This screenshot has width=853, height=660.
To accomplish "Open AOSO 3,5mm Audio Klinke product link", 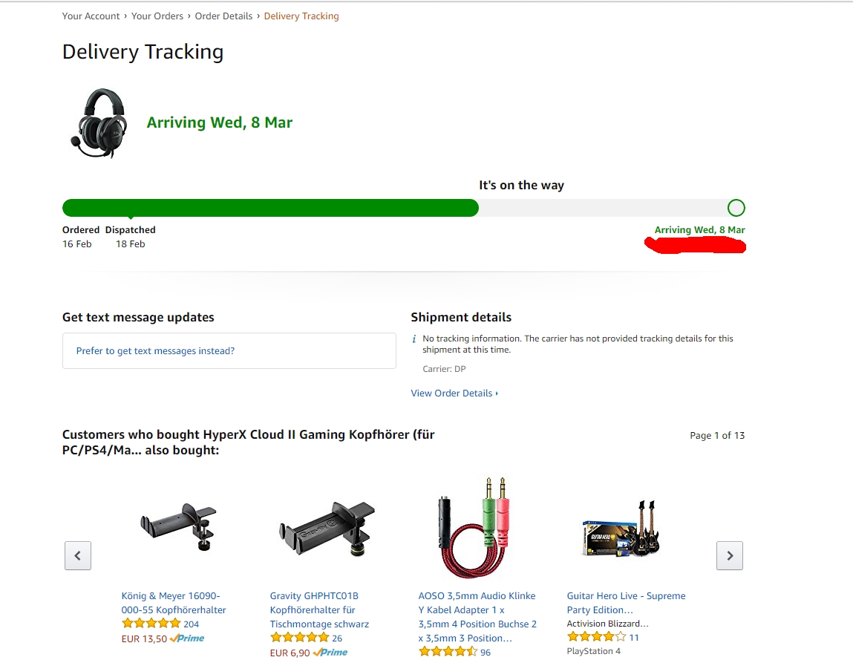I will (477, 617).
